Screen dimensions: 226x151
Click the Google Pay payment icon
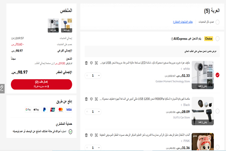click(28, 110)
